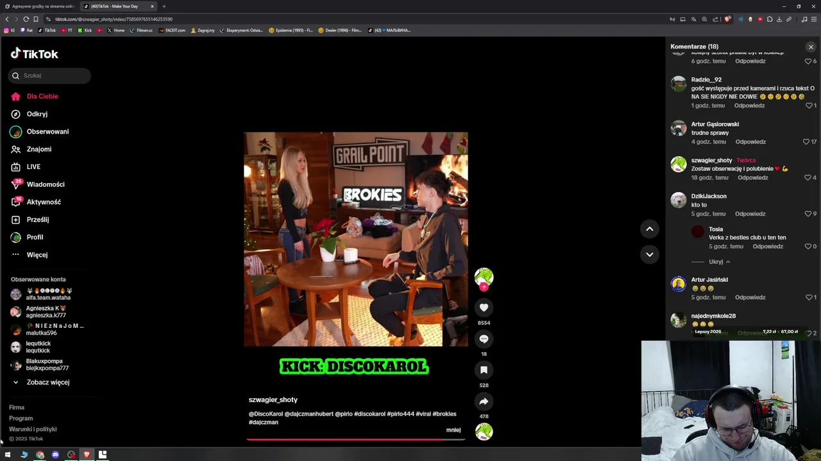Screen dimensions: 821x461
Task: Bookmark this page in the toolbar
Action: coord(36,19)
